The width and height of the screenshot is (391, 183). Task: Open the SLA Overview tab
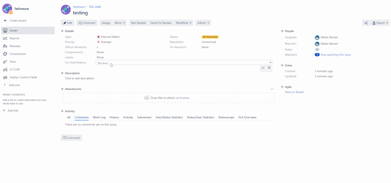(247, 117)
